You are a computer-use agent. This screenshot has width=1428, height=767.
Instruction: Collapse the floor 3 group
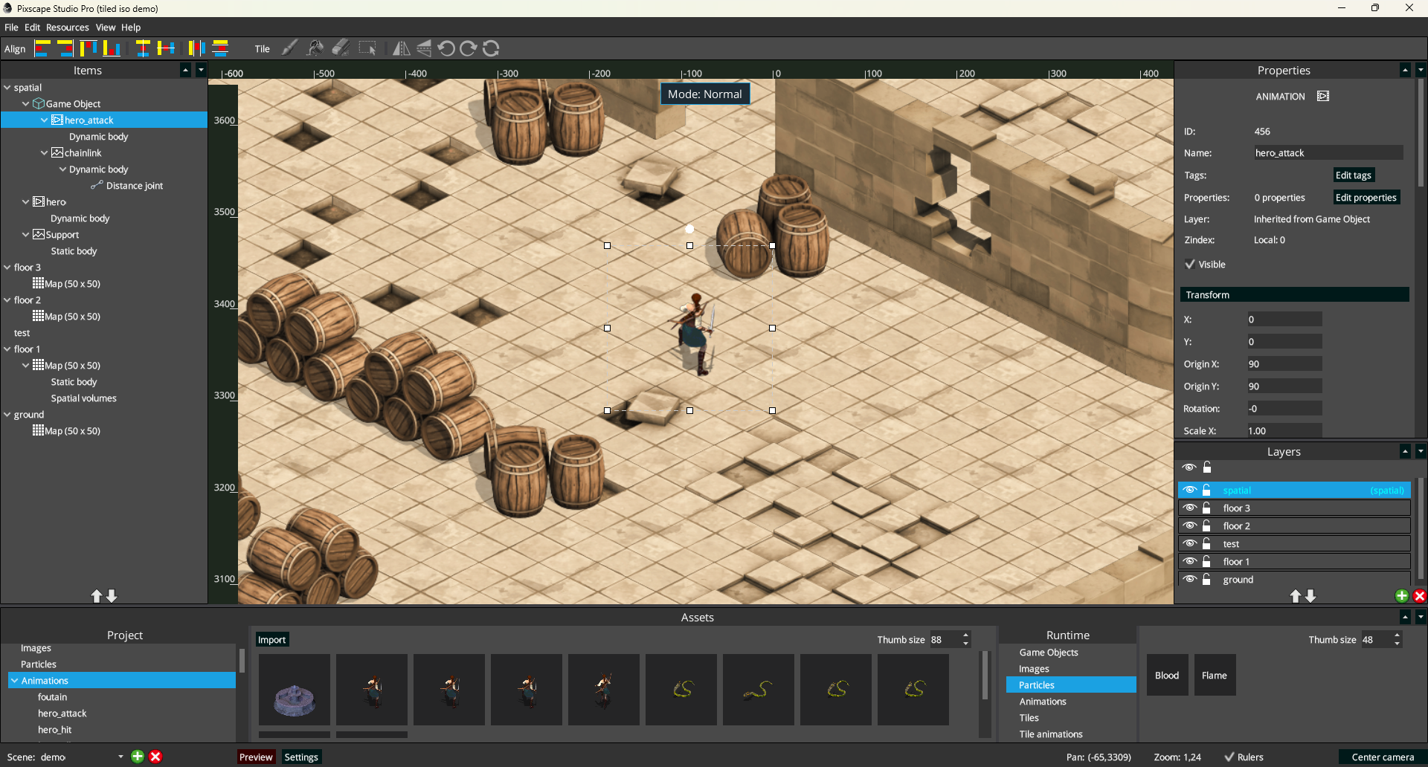click(7, 267)
